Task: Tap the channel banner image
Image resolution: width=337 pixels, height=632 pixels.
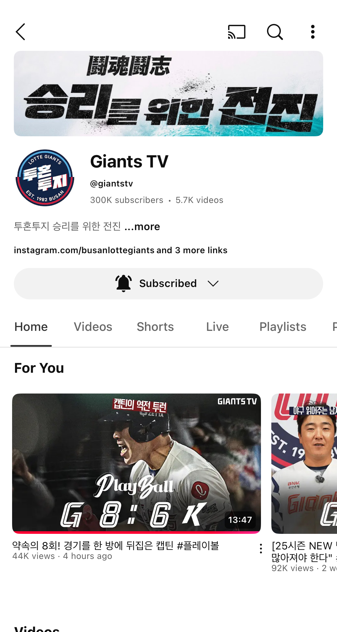Action: [x=168, y=94]
